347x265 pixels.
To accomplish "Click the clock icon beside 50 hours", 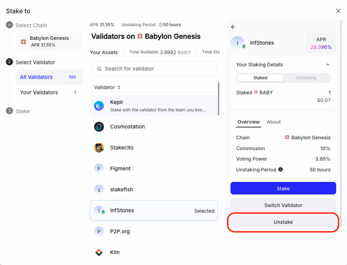I will coord(160,25).
